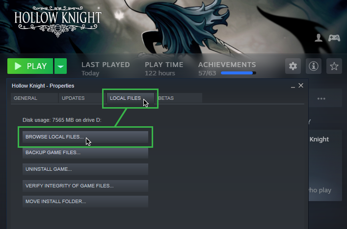Click Verify Integrity of Game Files
The width and height of the screenshot is (347, 229).
tap(85, 185)
